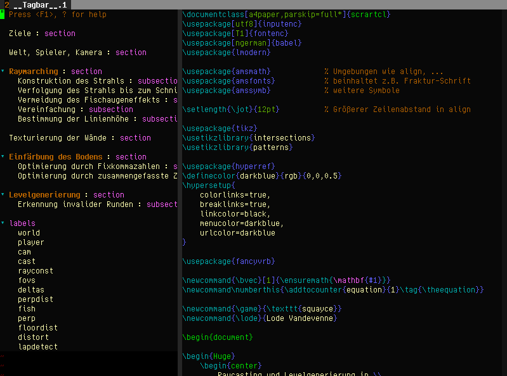Collapse the Raymarching section fold arrow

click(x=3, y=72)
